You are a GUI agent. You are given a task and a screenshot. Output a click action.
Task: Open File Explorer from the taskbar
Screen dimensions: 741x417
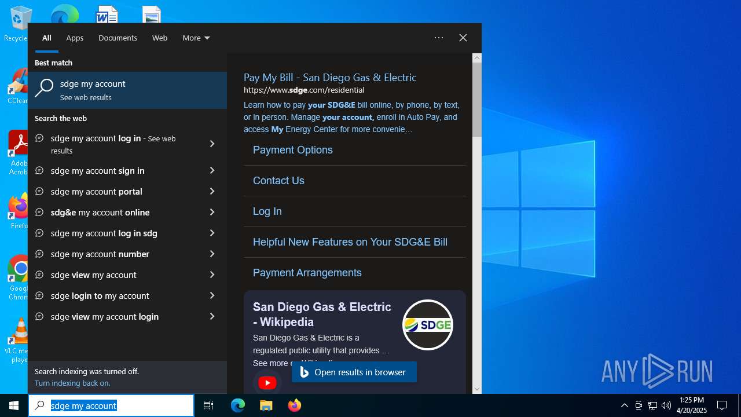[x=266, y=405]
